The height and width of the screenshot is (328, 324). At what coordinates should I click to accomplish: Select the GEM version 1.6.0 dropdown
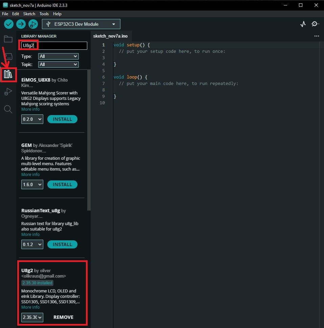point(32,184)
